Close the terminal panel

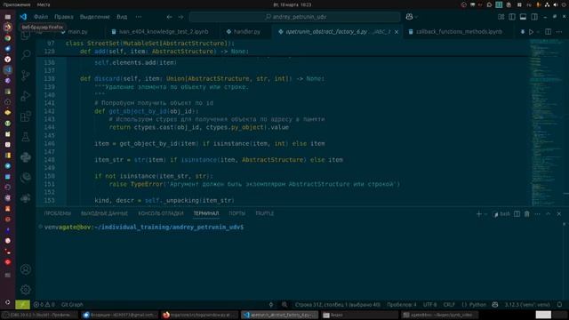click(x=559, y=214)
